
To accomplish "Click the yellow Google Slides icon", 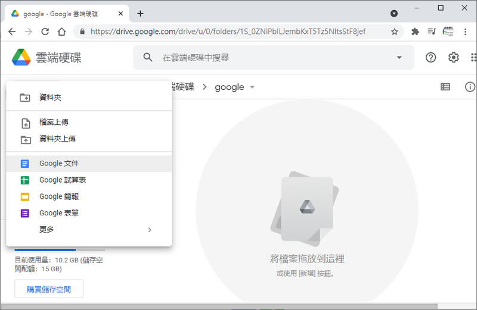I will click(25, 197).
